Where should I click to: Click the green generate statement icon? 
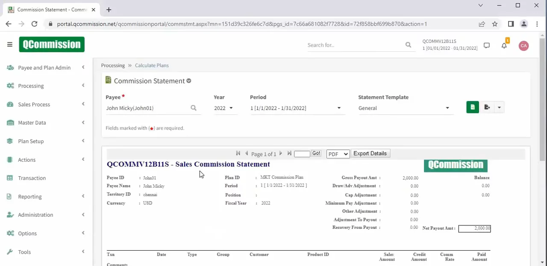pyautogui.click(x=472, y=107)
